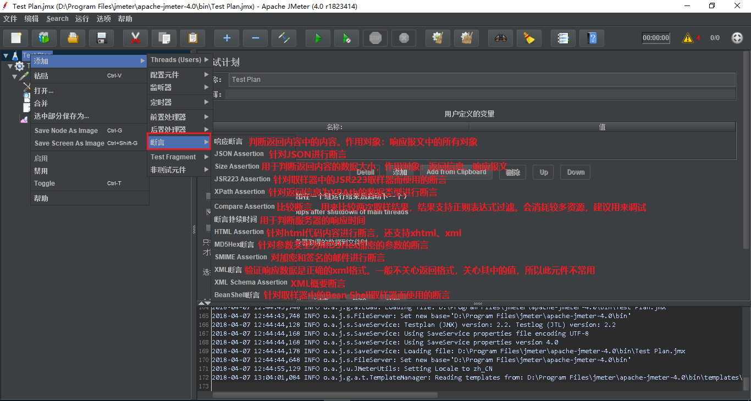Image resolution: width=751 pixels, height=401 pixels.
Task: Select Size Assertion menu item
Action: 236,166
